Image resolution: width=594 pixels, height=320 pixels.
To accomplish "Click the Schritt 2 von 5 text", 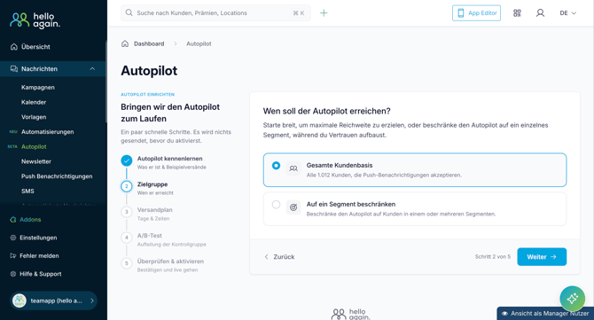I will pyautogui.click(x=492, y=257).
